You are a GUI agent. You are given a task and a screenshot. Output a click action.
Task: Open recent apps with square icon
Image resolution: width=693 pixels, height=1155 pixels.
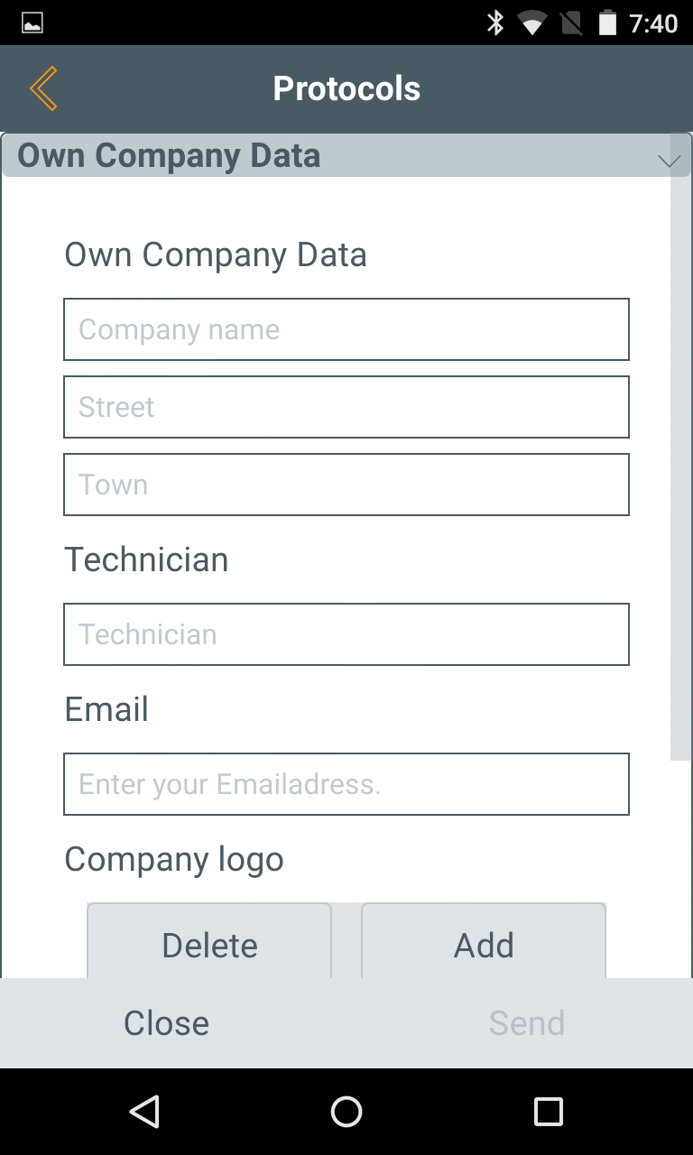(x=549, y=1112)
